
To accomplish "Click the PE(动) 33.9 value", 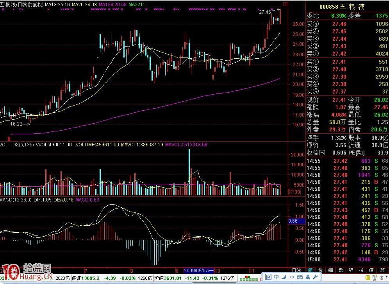I will (383, 153).
